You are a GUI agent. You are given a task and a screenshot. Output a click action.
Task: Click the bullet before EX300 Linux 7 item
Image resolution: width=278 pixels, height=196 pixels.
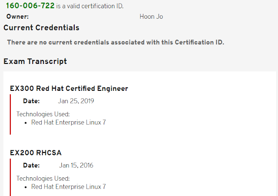pos(26,123)
